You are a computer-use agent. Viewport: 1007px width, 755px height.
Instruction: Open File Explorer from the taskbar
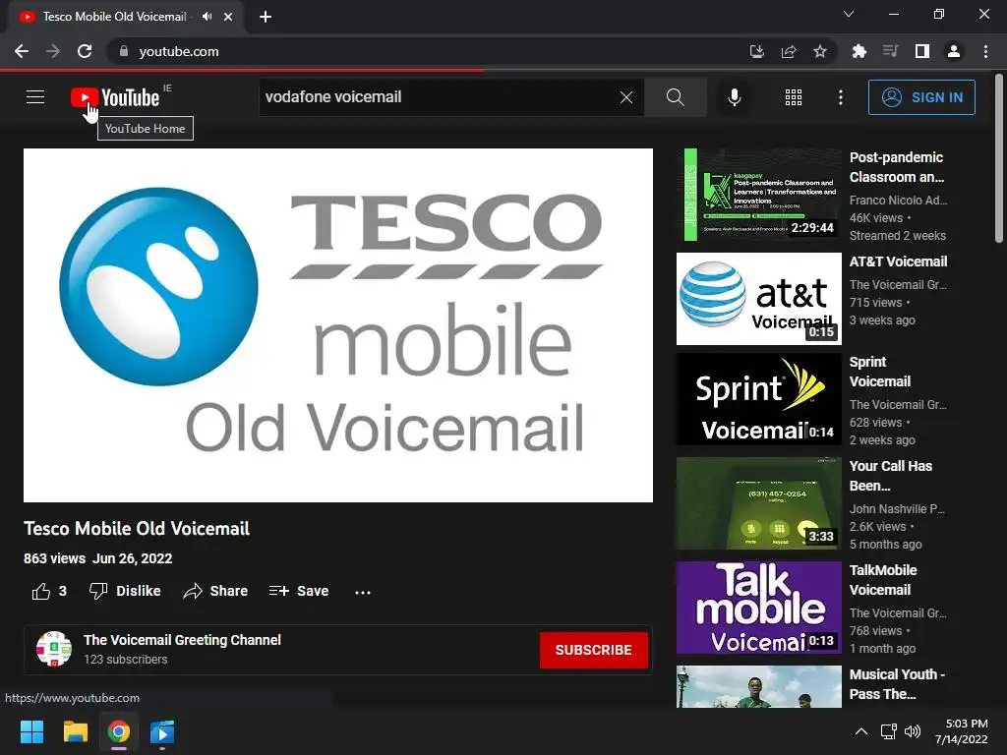click(x=76, y=731)
